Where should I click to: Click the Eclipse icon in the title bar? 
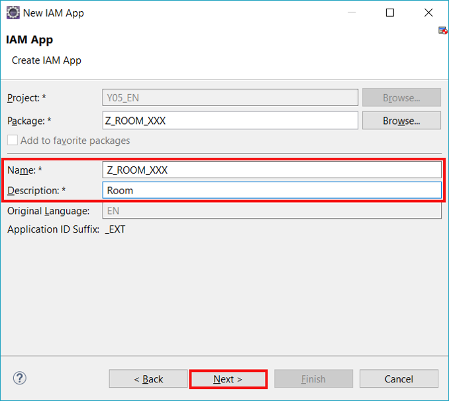(x=13, y=13)
